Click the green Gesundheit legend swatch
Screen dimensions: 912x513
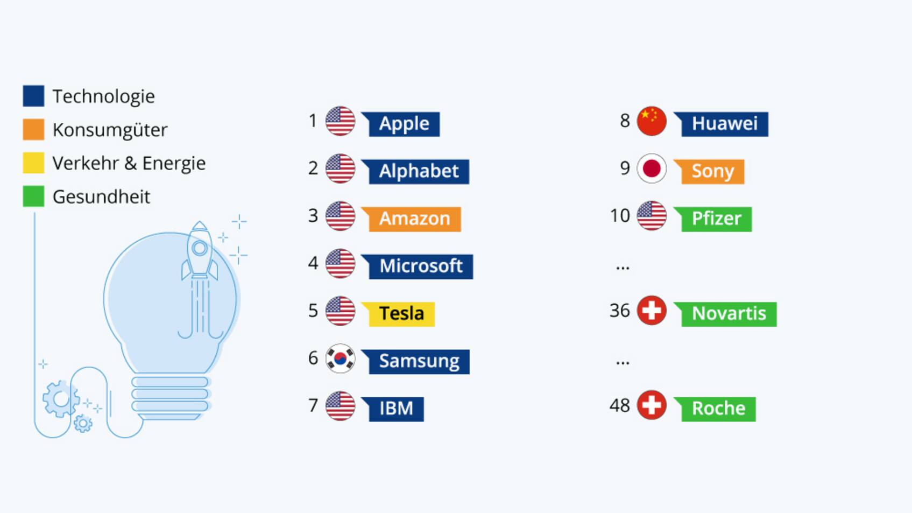click(x=33, y=196)
